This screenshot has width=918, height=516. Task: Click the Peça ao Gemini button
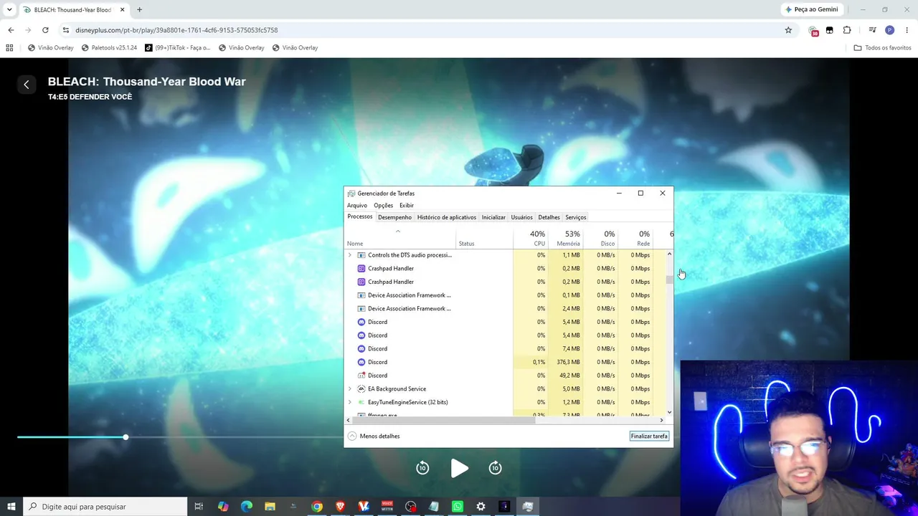[812, 9]
